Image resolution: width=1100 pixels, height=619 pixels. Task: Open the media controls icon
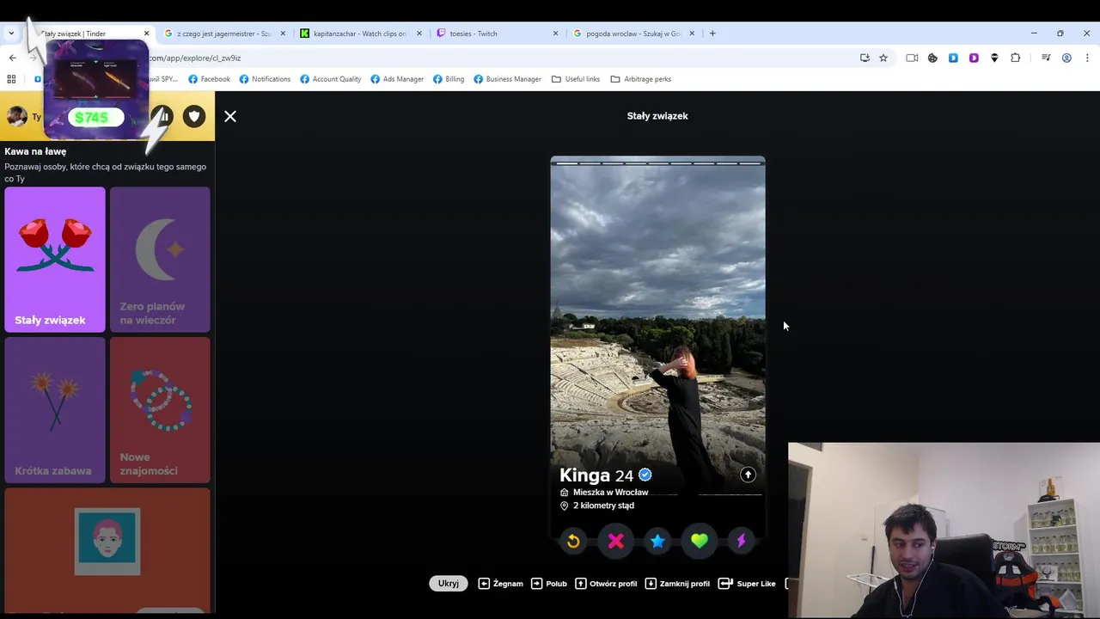(1046, 58)
